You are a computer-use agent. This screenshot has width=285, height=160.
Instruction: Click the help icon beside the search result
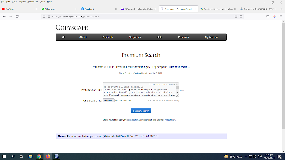pos(157,136)
